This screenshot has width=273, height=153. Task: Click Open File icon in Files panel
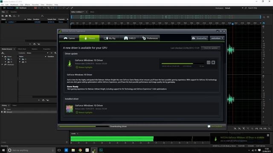point(3,16)
